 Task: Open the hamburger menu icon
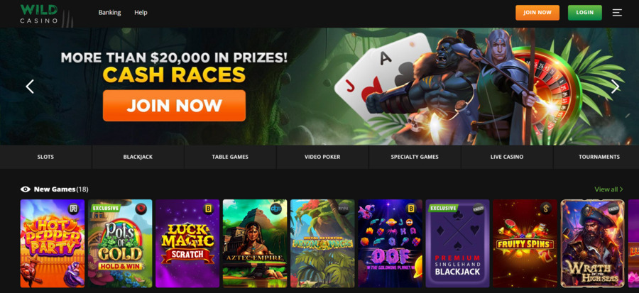pyautogui.click(x=617, y=13)
